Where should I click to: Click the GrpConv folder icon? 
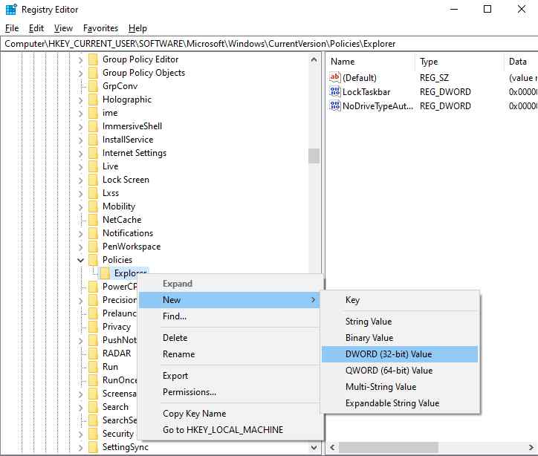pyautogui.click(x=94, y=86)
